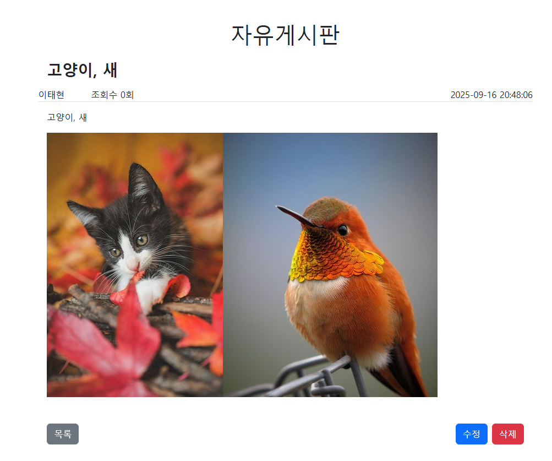The width and height of the screenshot is (552, 461).
Task: Select the bold post title 고양이, 새
Action: [x=83, y=70]
